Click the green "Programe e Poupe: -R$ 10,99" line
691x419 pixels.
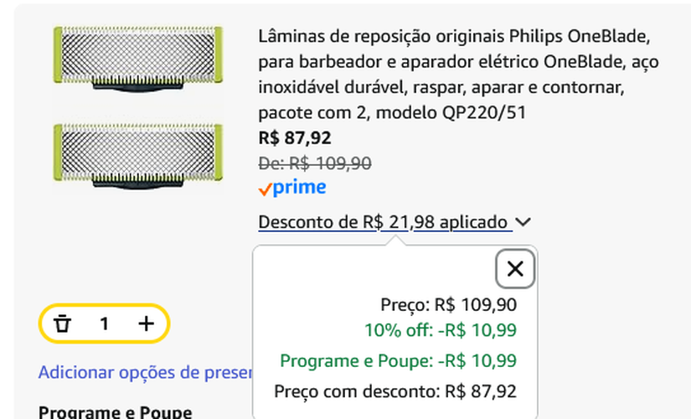coord(398,361)
